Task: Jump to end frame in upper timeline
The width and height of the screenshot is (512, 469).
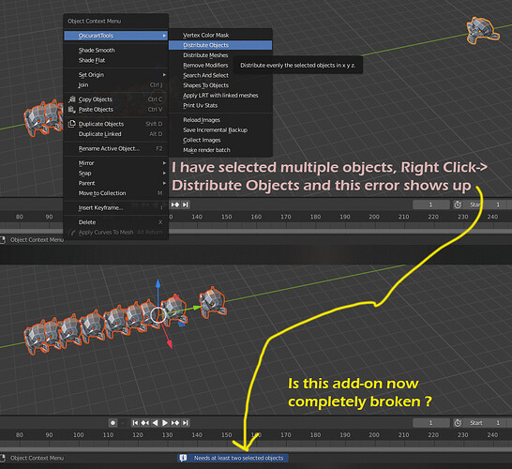Action: tap(185, 204)
